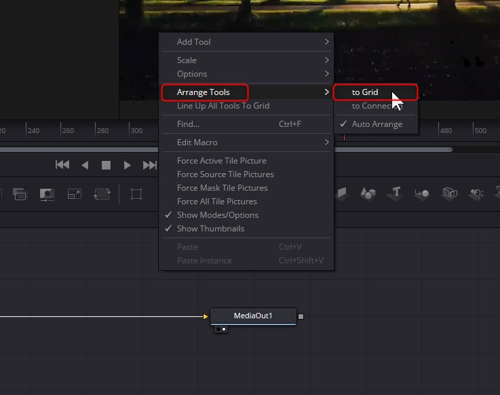
Task: Select the rectangle mask tool
Action: click(x=136, y=194)
